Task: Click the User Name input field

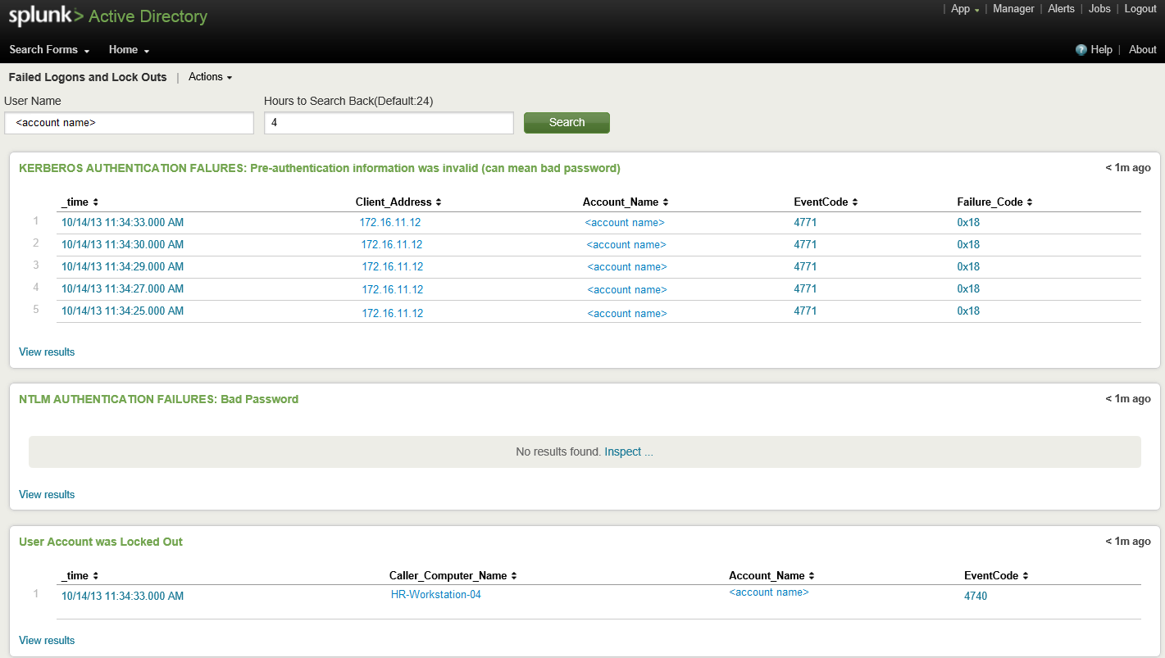Action: click(129, 123)
